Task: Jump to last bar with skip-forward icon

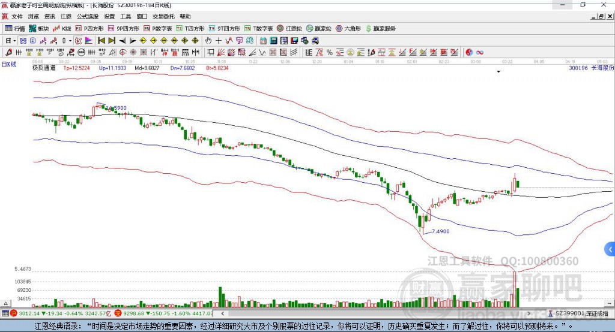Action: (112, 41)
